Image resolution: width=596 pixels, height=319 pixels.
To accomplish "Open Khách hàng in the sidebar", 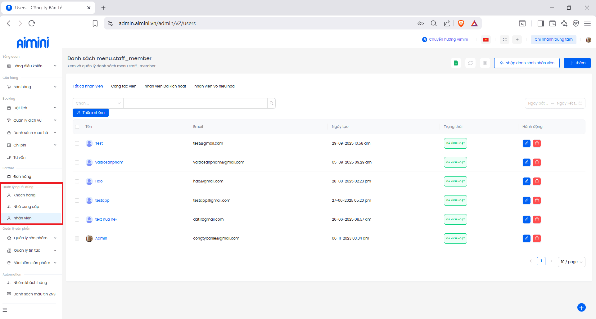I will coord(25,195).
